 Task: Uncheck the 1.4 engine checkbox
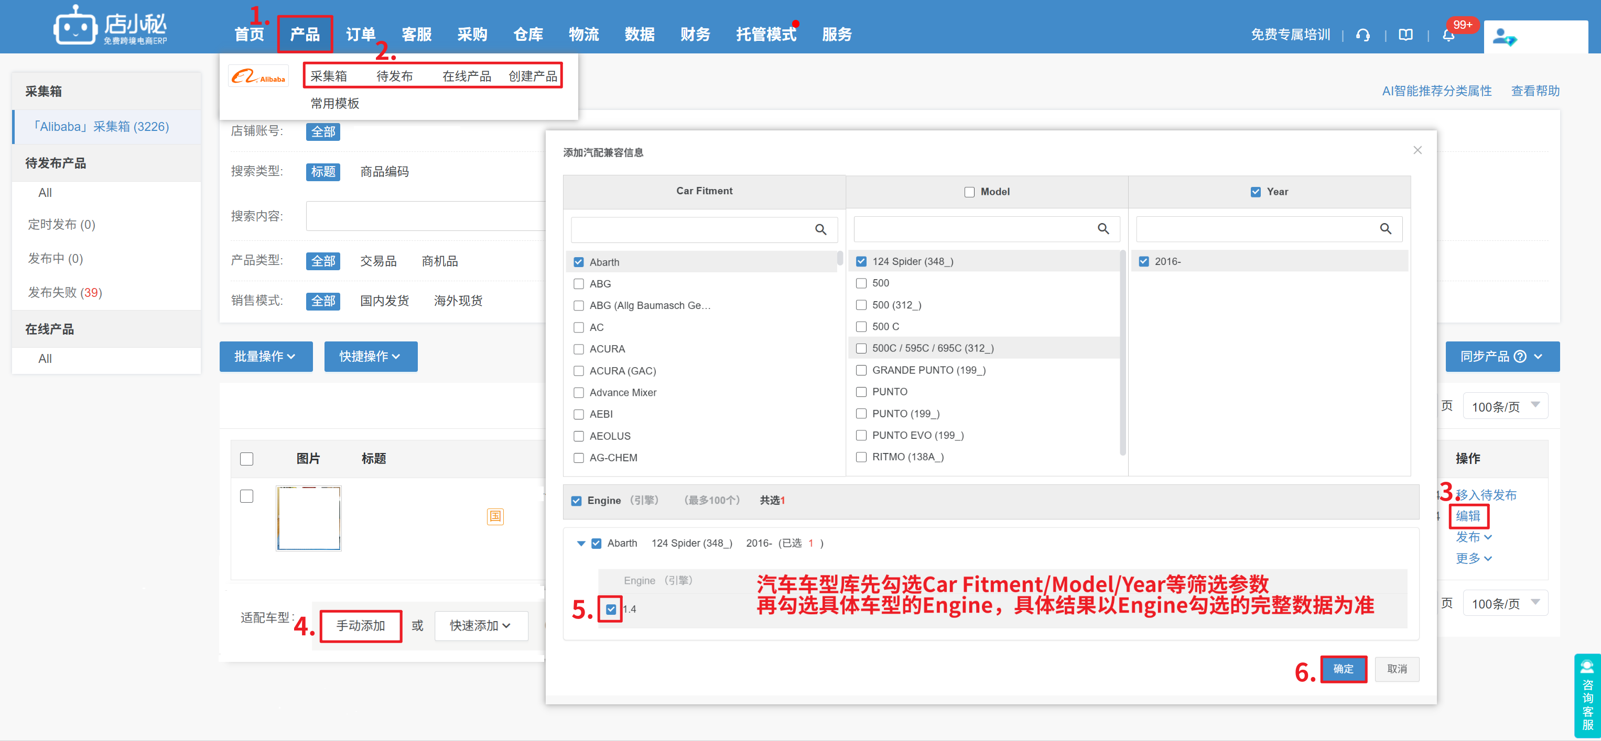pyautogui.click(x=611, y=609)
